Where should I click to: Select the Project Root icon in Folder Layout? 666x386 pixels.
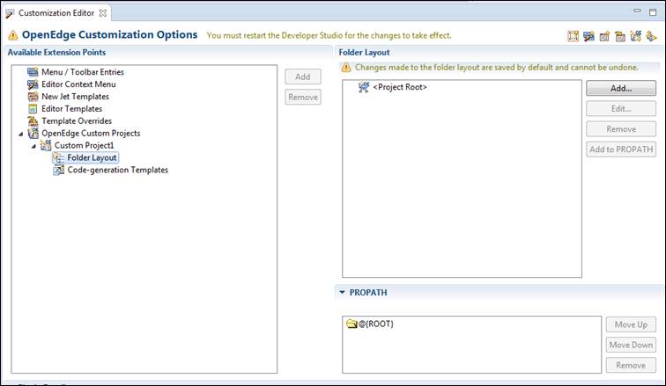tap(364, 87)
